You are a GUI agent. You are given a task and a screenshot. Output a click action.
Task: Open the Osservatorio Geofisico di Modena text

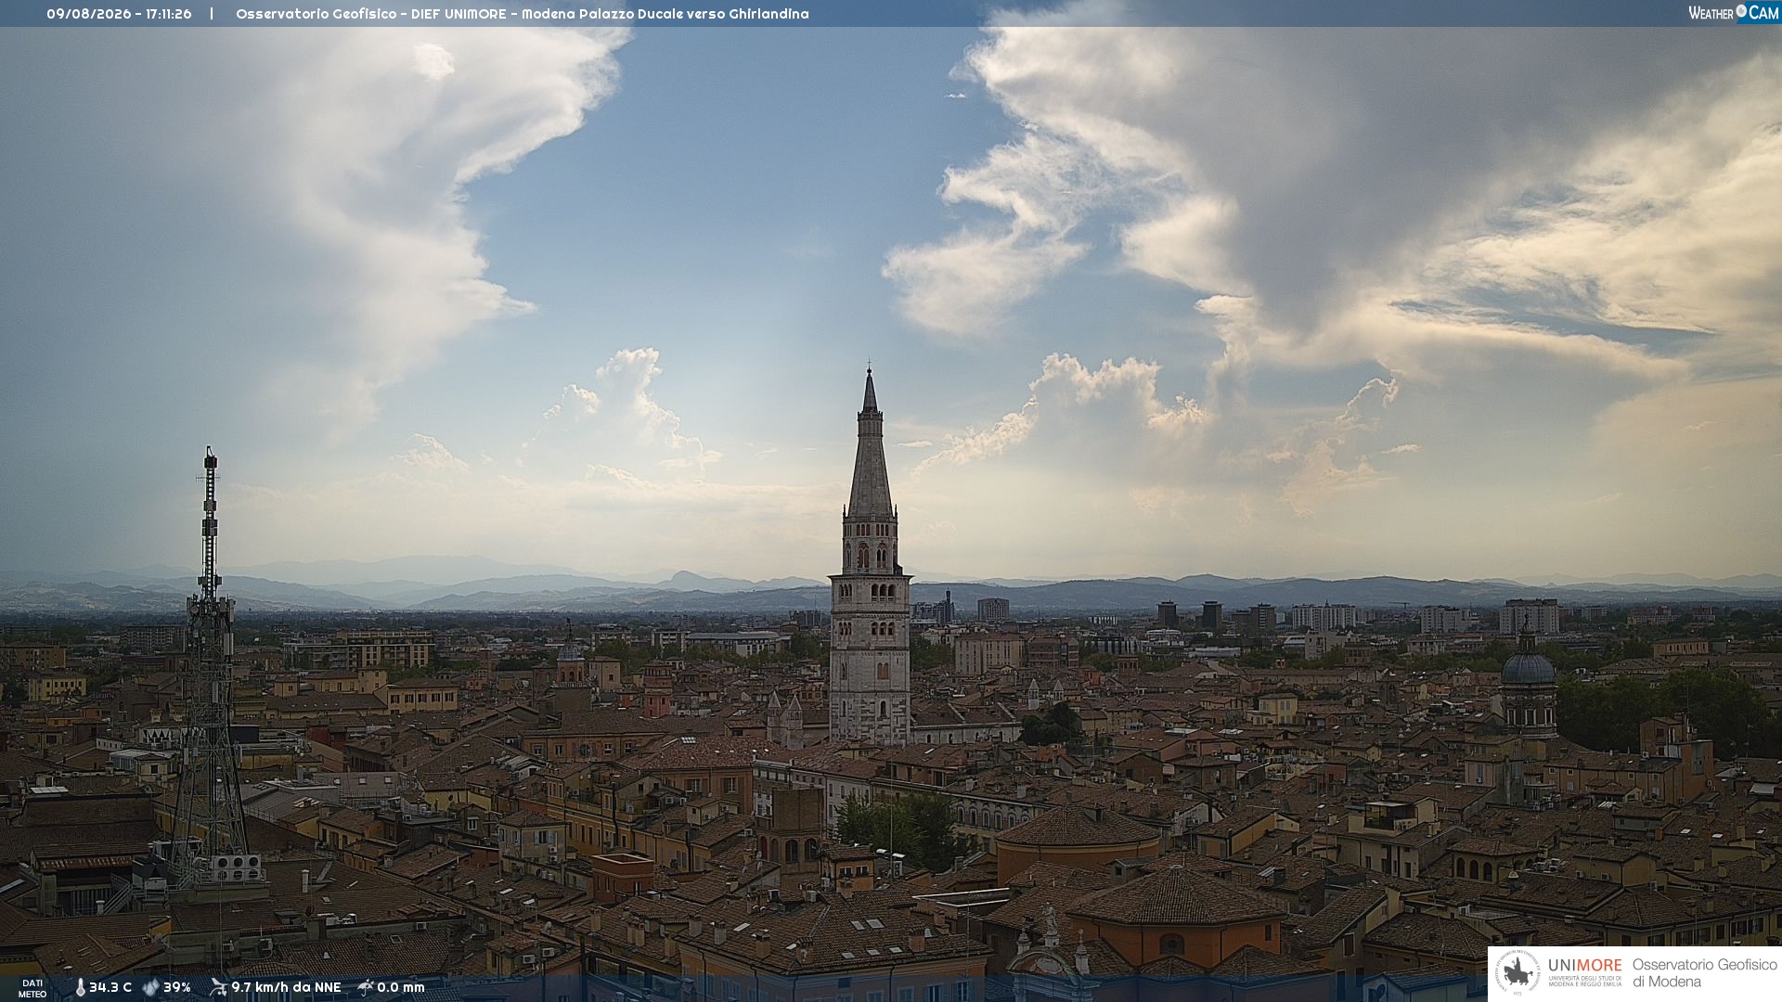(x=1705, y=973)
